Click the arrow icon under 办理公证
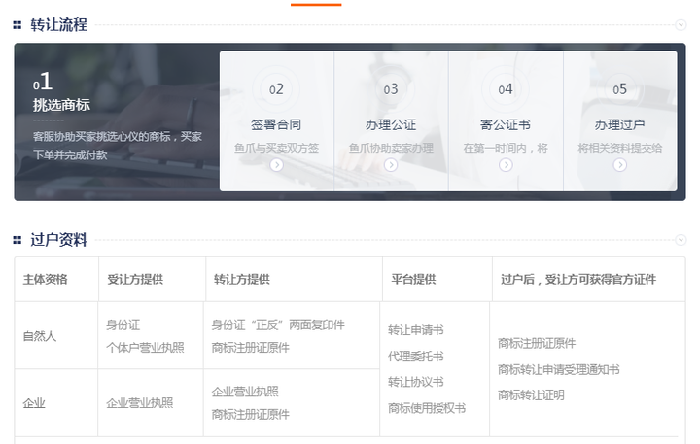700x444 pixels. click(x=391, y=165)
